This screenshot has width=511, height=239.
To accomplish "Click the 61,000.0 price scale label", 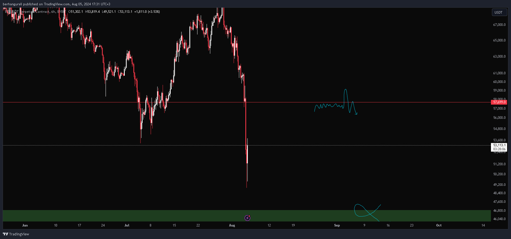I will coord(499,73).
